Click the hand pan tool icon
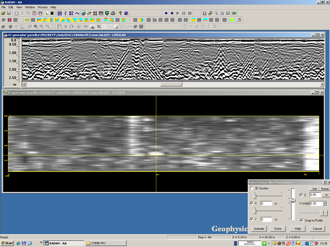This screenshot has height=247, width=330. pyautogui.click(x=60, y=27)
